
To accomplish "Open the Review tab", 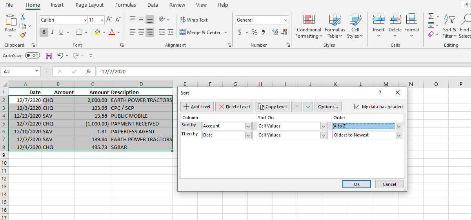I will pos(177,5).
